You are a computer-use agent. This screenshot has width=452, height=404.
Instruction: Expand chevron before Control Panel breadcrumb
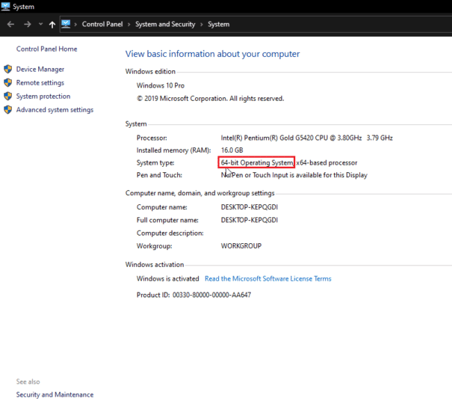tap(75, 25)
